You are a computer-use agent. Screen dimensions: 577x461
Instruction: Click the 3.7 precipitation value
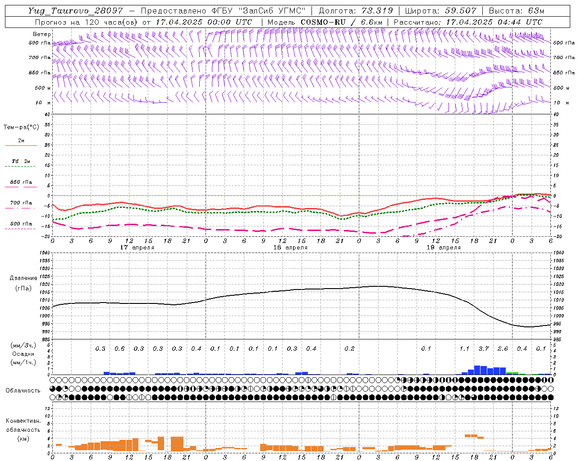point(484,348)
